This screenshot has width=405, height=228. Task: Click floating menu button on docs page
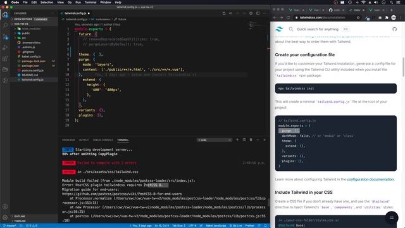tap(392, 218)
